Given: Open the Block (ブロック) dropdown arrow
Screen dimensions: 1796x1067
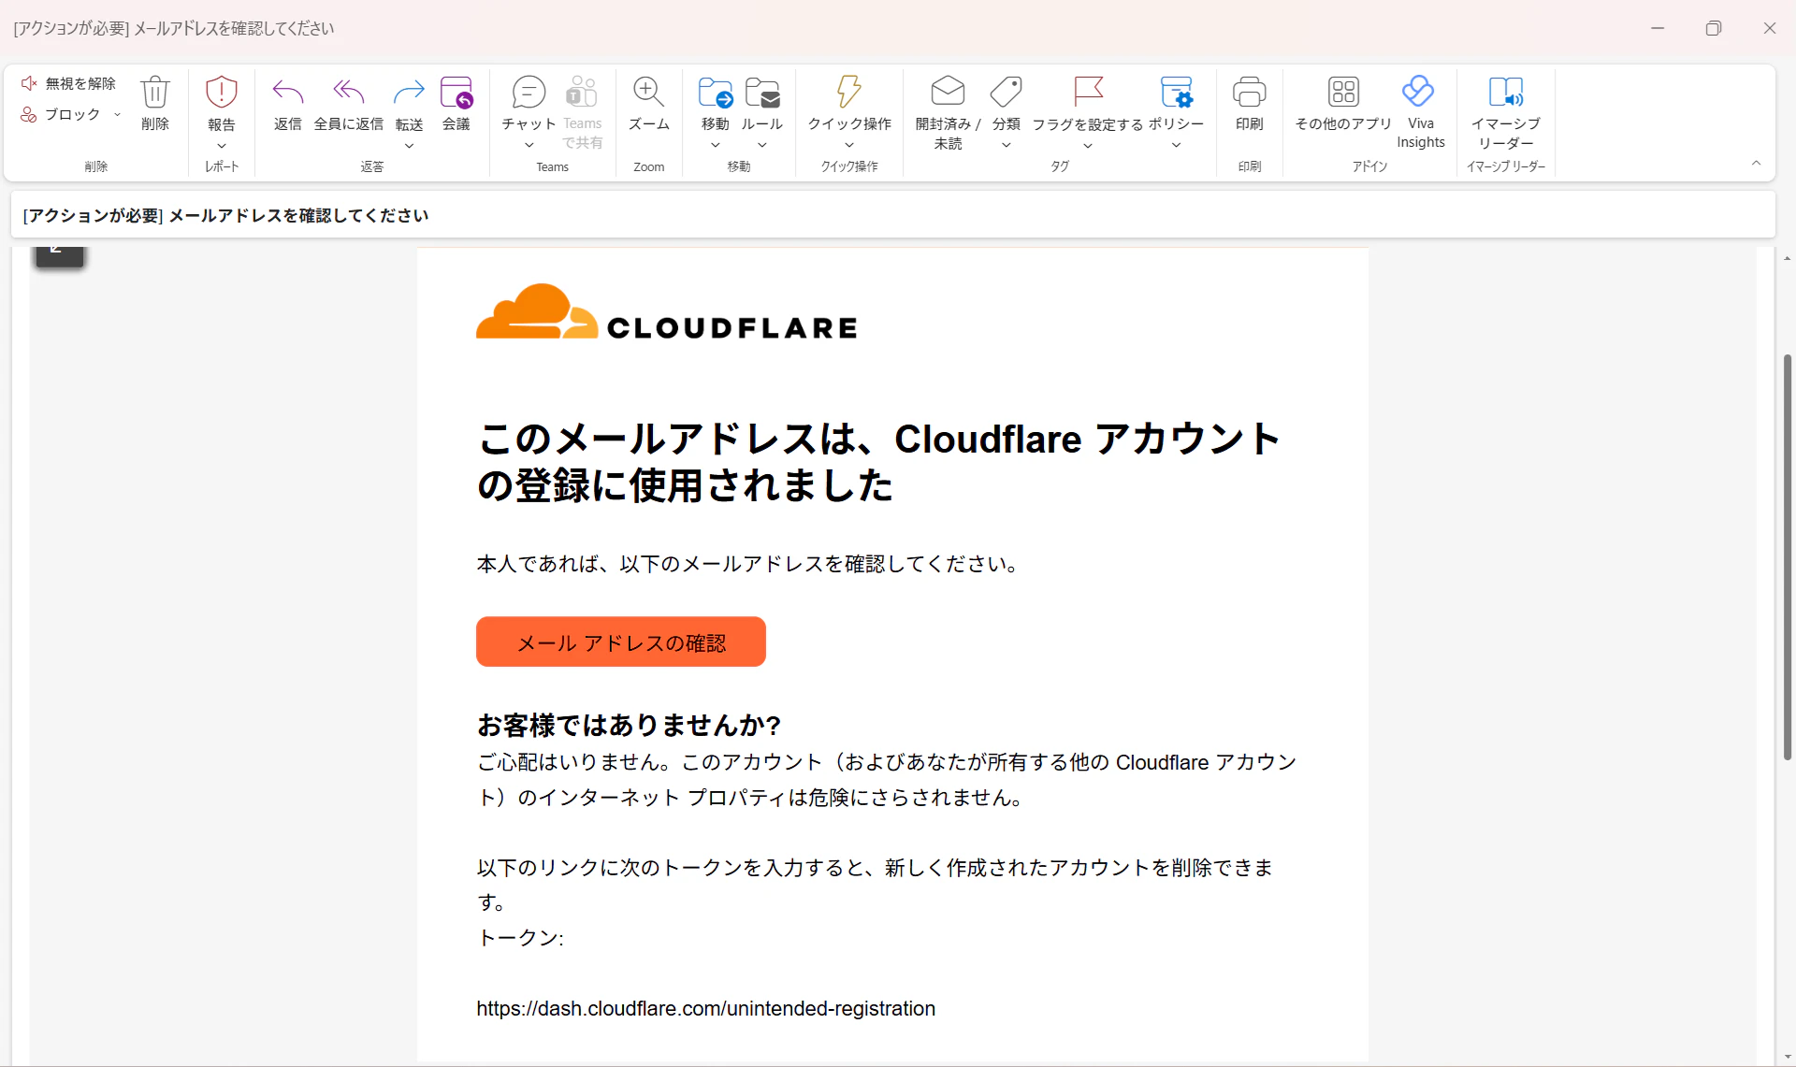Looking at the screenshot, I should click(117, 114).
